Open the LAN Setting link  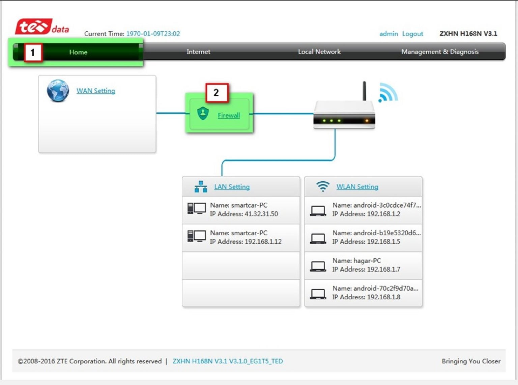point(232,187)
